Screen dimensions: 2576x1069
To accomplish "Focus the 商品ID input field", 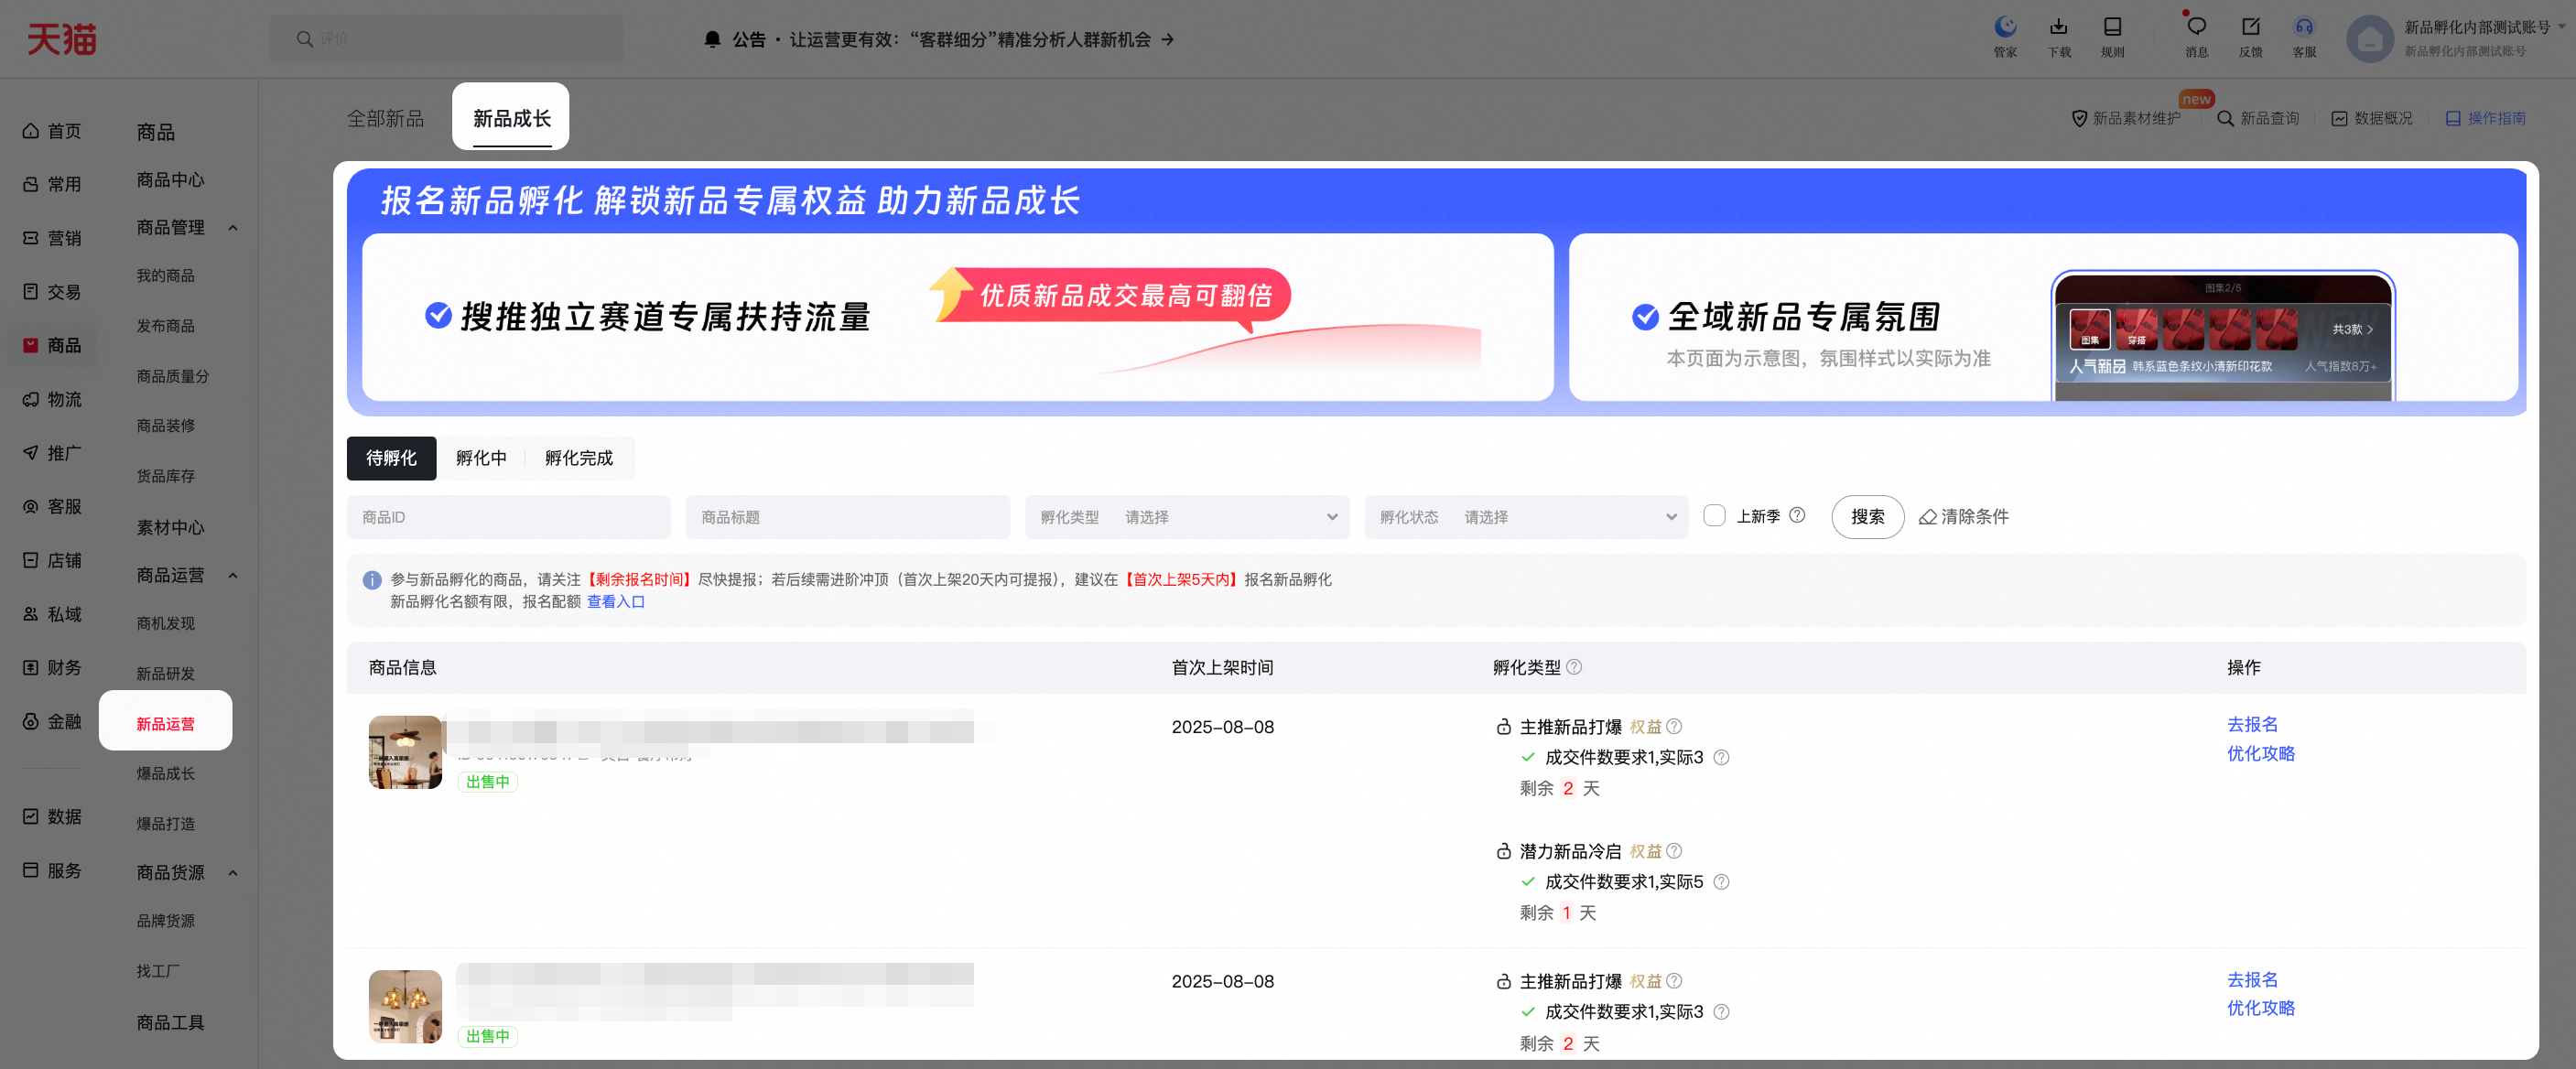I will coord(509,517).
